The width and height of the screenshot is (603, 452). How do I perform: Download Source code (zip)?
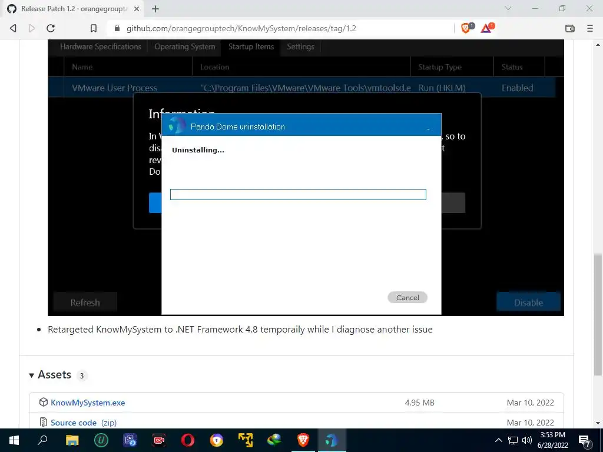tap(84, 423)
